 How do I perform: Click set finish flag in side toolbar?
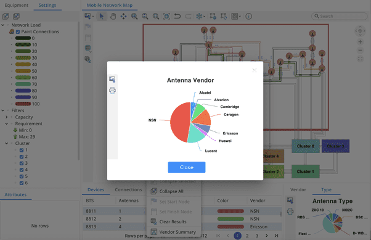click(88, 37)
